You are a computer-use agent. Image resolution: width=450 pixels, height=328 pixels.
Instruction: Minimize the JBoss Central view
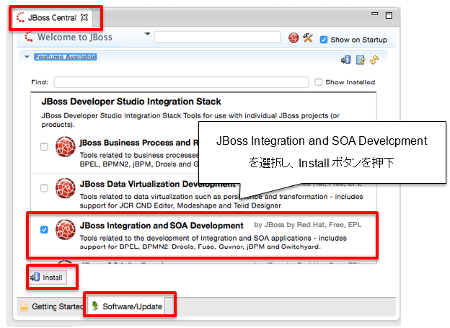click(x=374, y=14)
